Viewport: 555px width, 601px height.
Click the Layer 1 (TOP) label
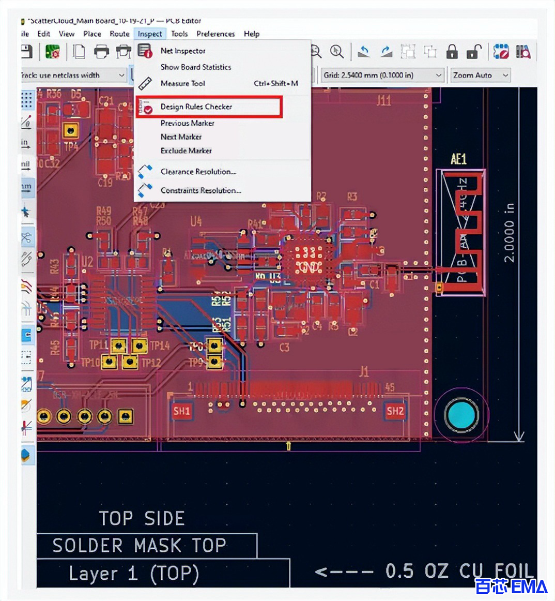(x=134, y=574)
